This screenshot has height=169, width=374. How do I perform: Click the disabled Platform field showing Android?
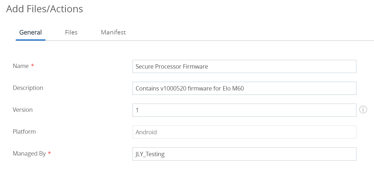click(244, 132)
